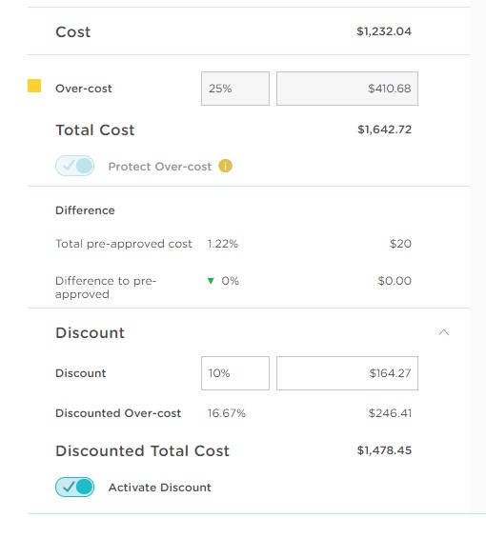Viewport: 486px width, 558px height.
Task: Disable the Activate Discount toggle
Action: click(74, 487)
